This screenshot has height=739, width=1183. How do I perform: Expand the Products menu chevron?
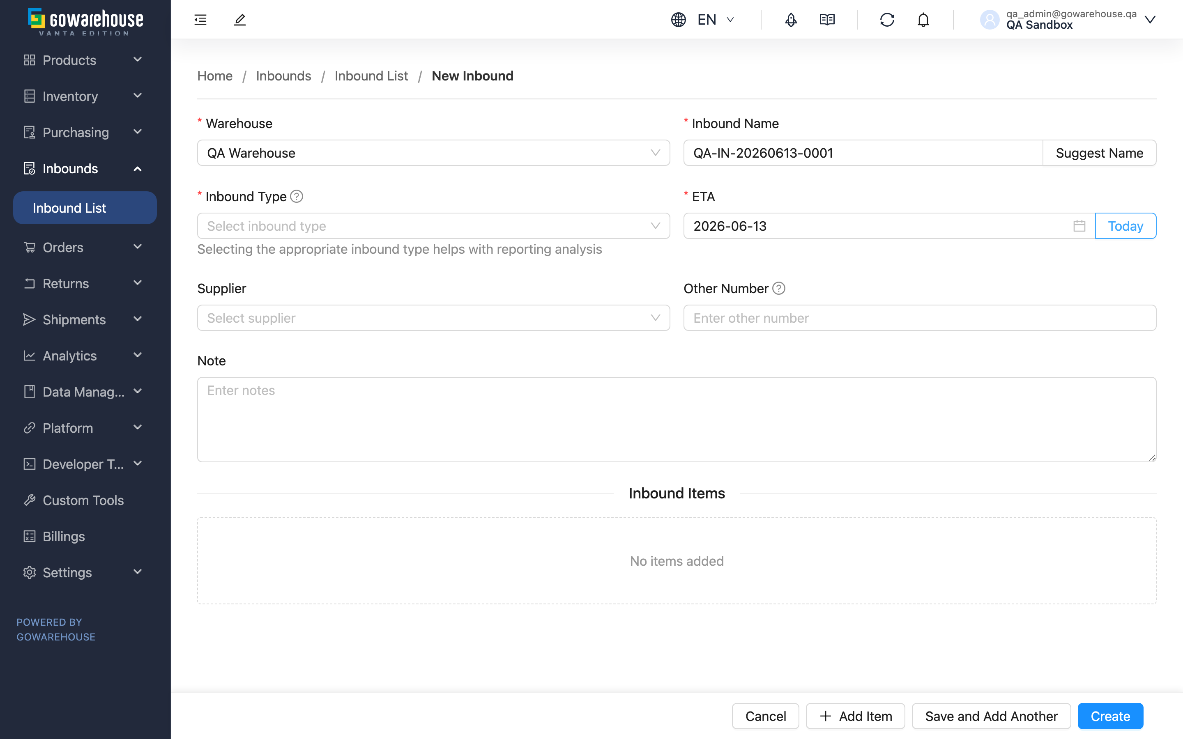click(138, 60)
